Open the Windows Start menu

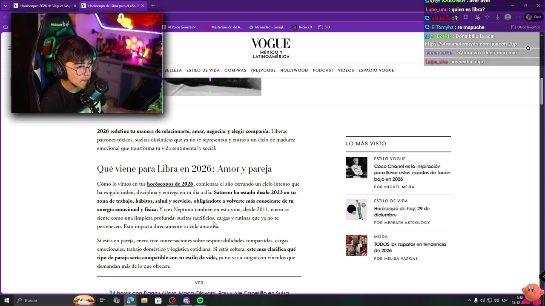(x=6, y=300)
